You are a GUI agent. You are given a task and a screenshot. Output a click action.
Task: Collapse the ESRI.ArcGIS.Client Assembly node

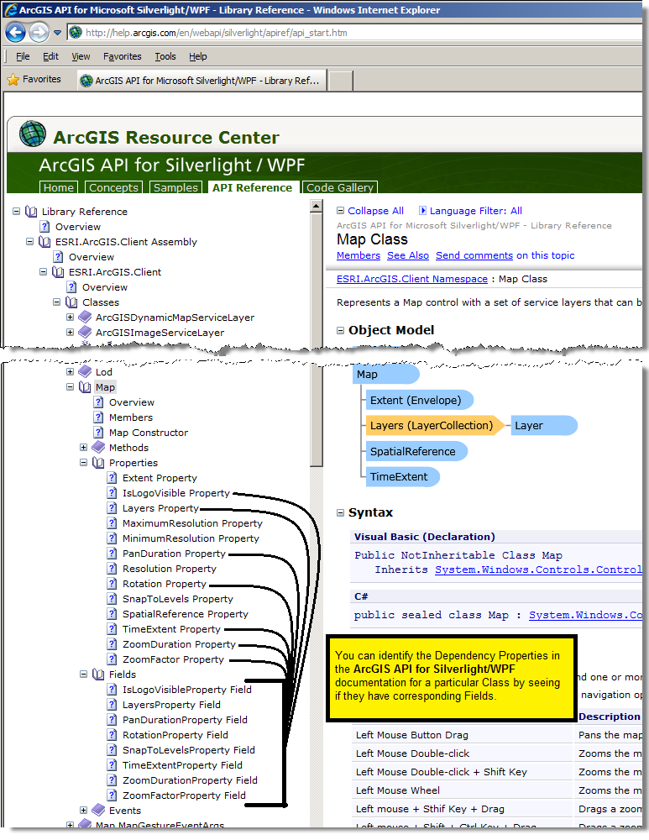[x=30, y=242]
